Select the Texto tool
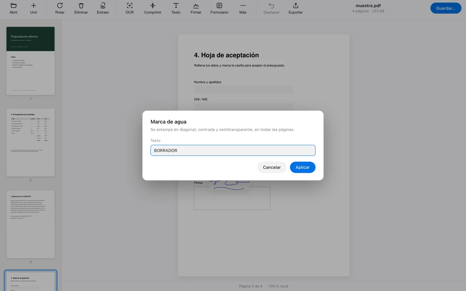The width and height of the screenshot is (466, 291). (176, 8)
